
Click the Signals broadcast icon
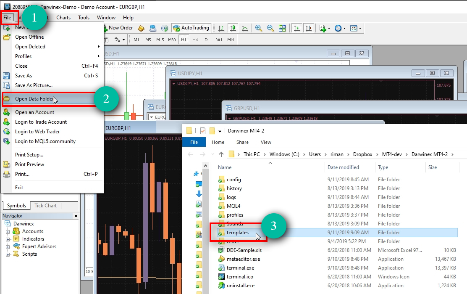164,28
